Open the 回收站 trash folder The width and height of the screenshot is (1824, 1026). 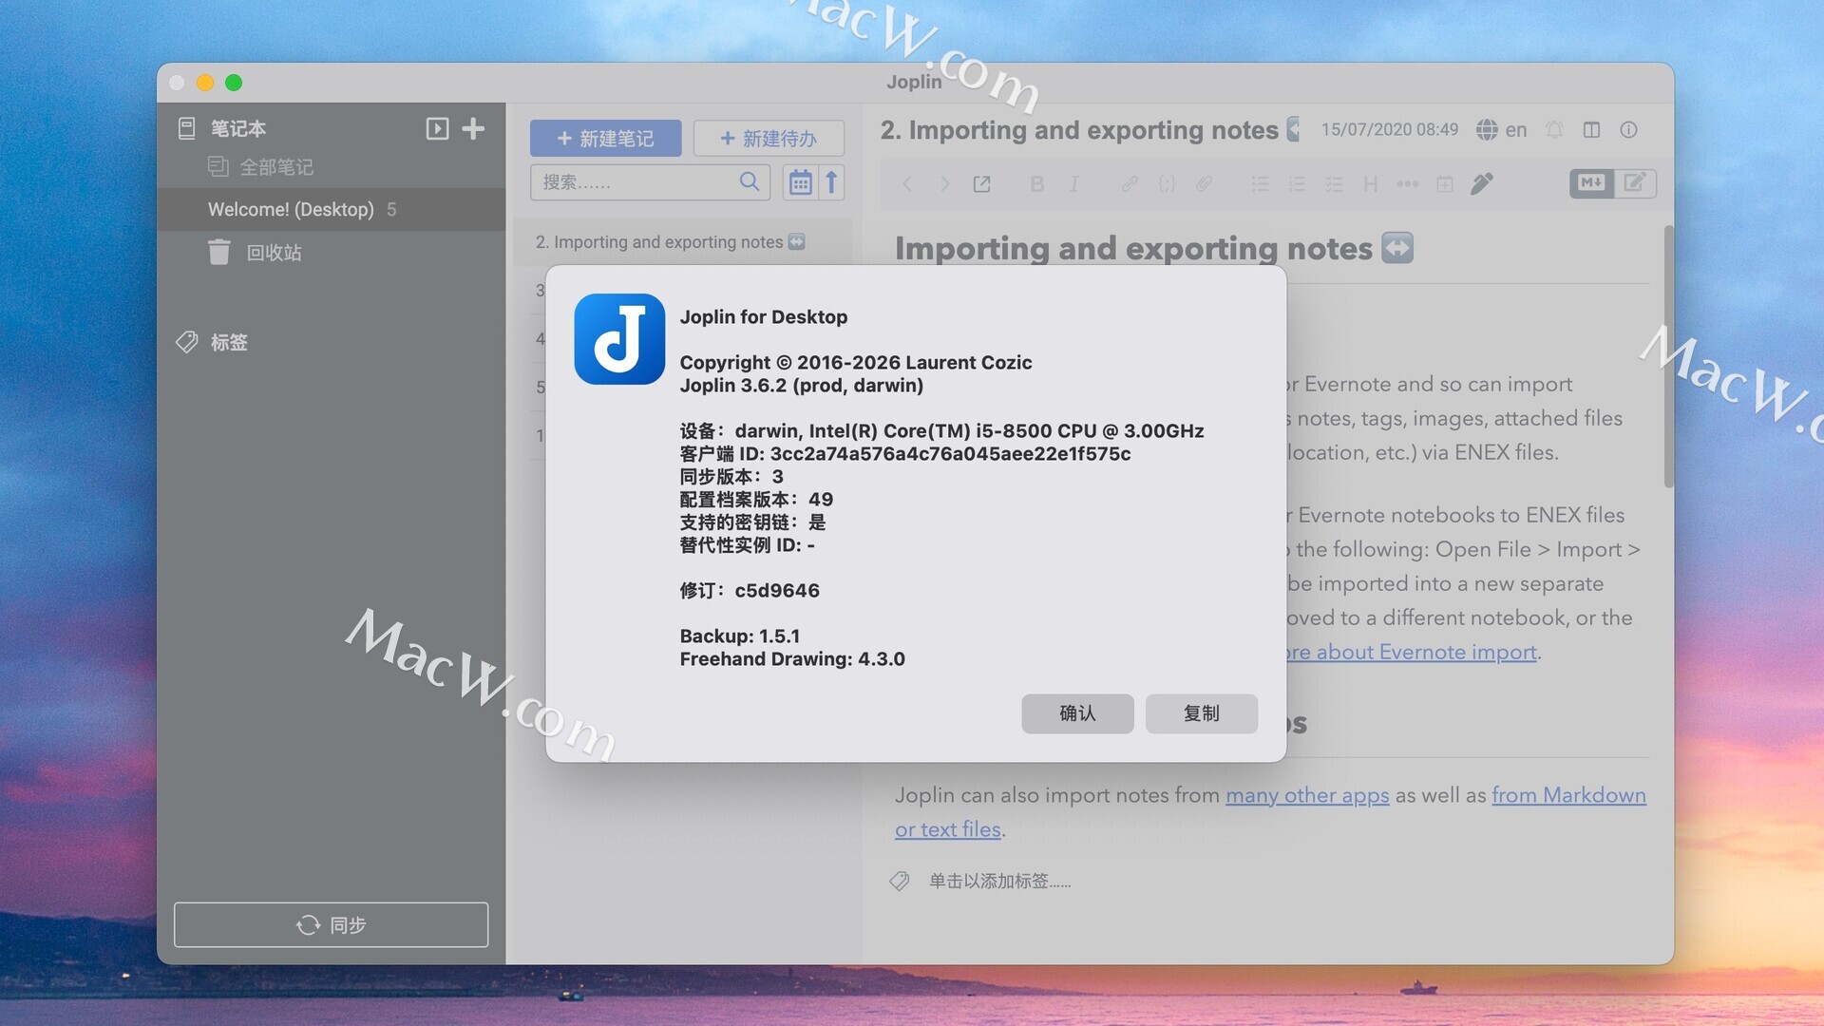click(x=274, y=253)
